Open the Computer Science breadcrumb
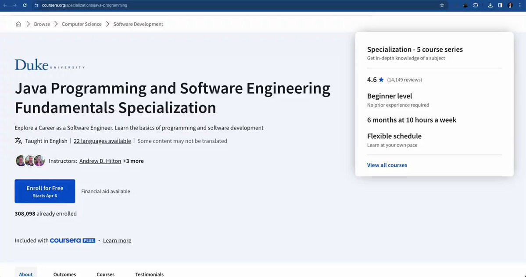 82,24
